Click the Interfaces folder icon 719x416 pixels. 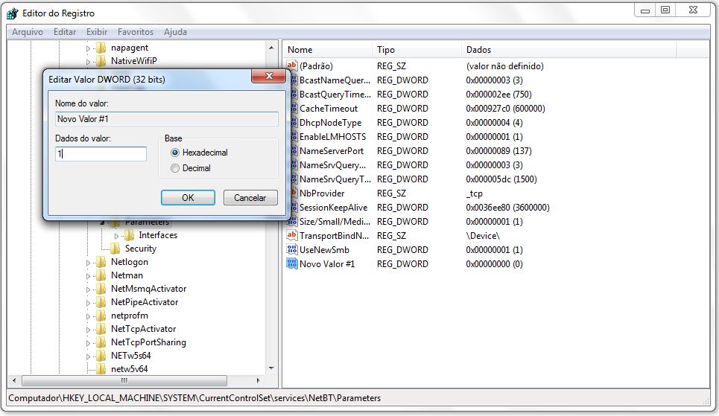tap(130, 235)
